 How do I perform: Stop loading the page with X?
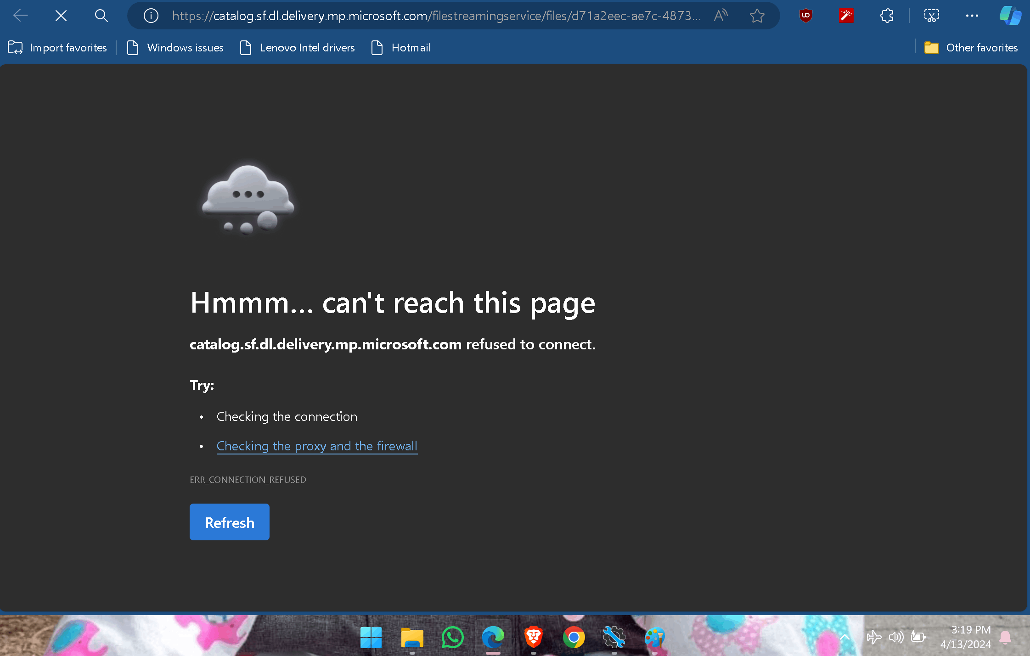61,16
